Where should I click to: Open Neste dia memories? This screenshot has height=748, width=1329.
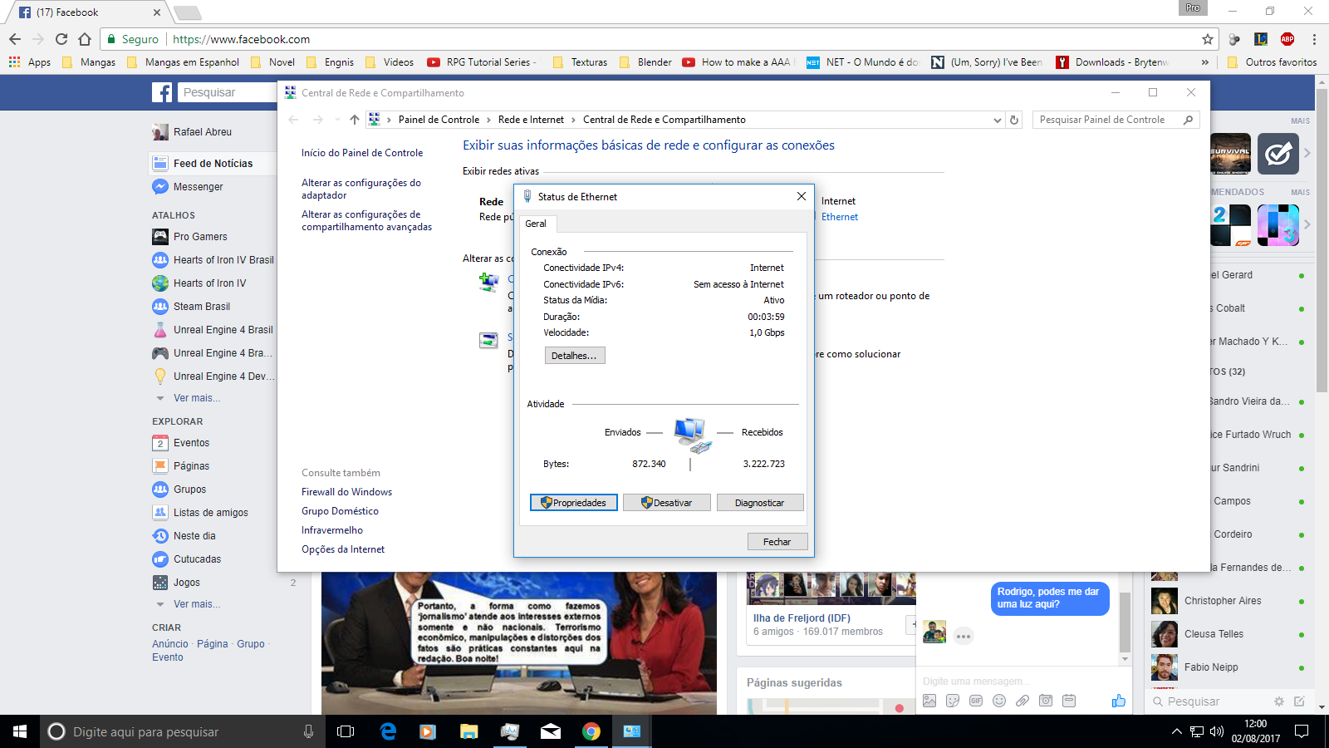194,536
